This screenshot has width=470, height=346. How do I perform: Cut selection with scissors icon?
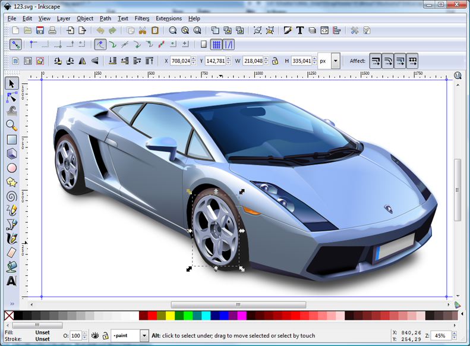[x=143, y=30]
